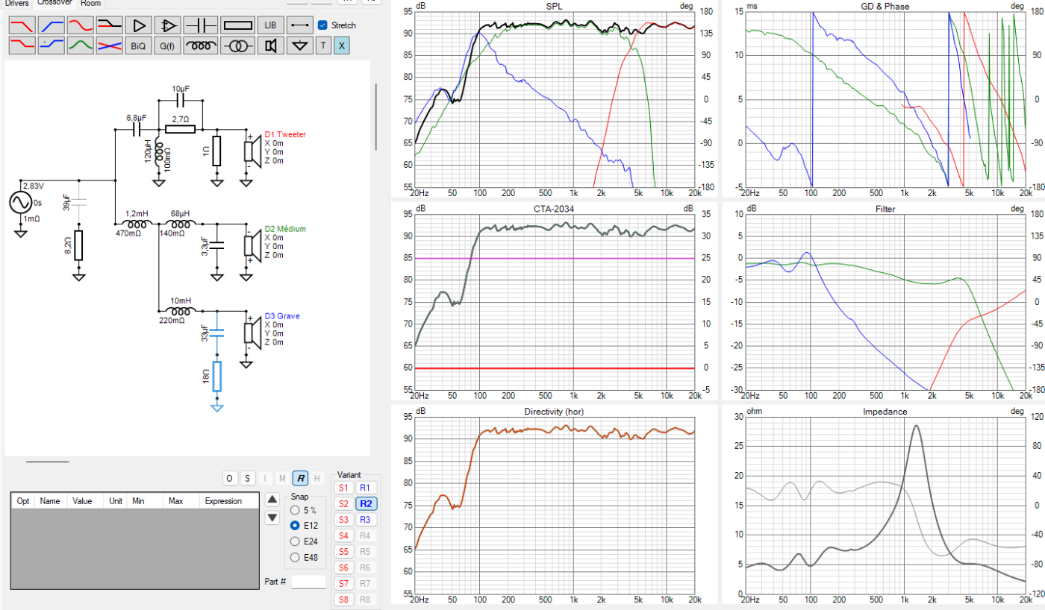Screen dimensions: 1045x610
Task: Click the schematic's vertical scrollbar
Action: (376, 116)
